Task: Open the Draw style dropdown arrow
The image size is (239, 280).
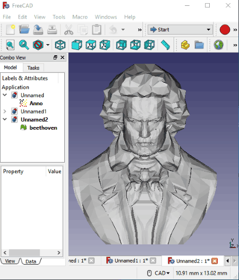Action: (x=48, y=45)
